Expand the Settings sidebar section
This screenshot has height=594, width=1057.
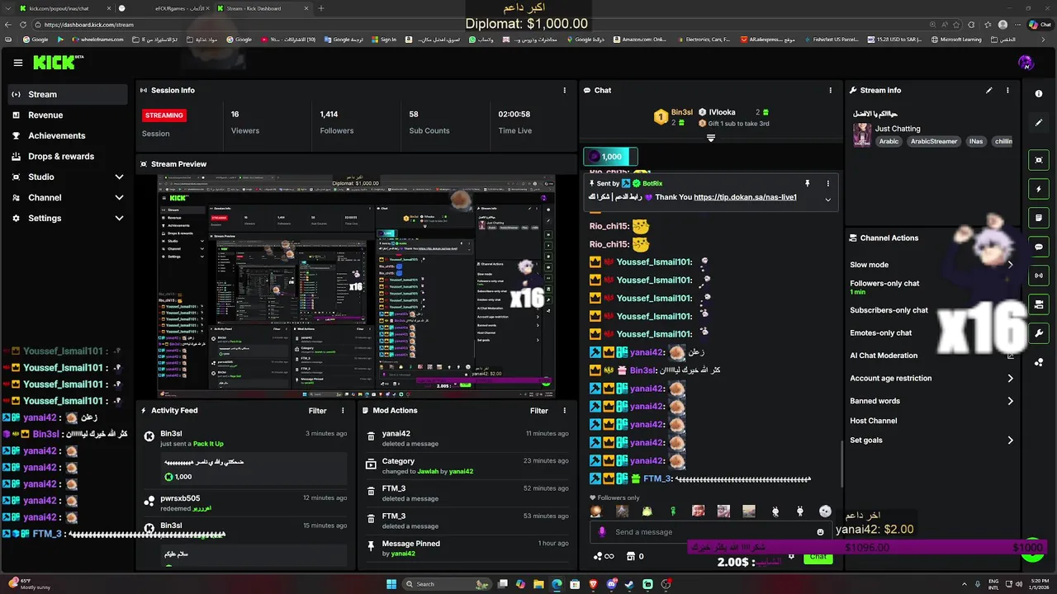119,218
